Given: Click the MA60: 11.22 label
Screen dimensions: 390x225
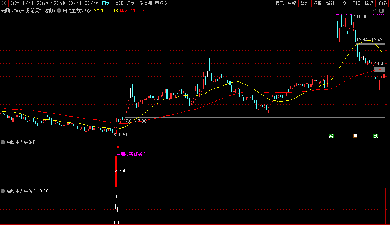Looking at the screenshot, I should 132,11.
